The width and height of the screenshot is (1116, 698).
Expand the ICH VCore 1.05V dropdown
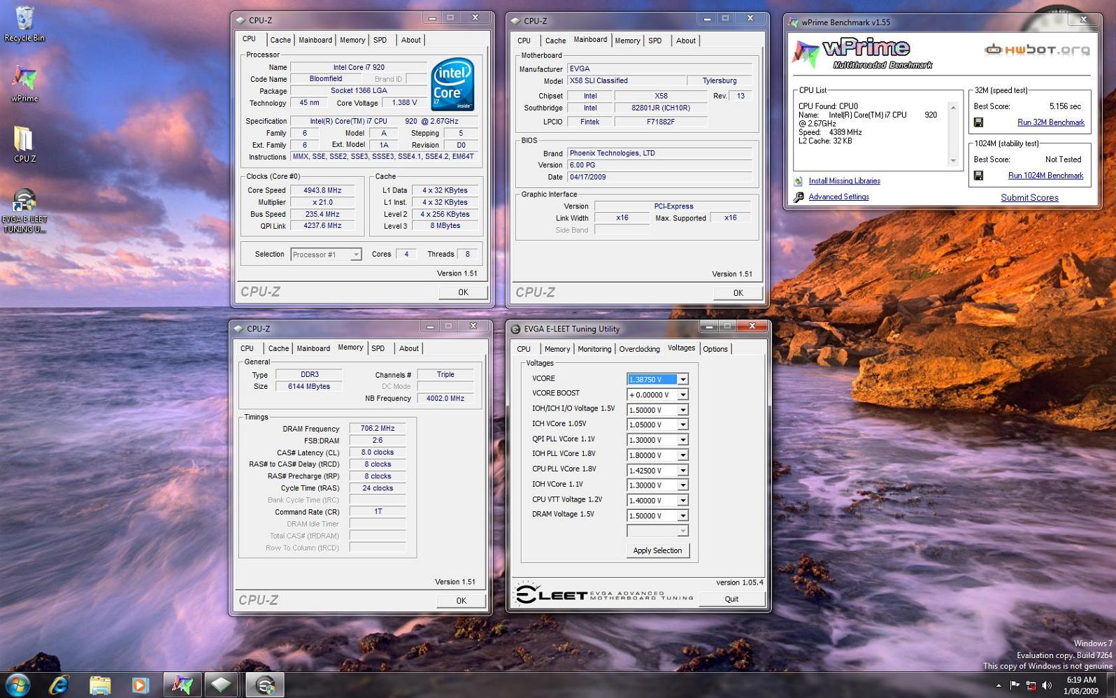point(682,425)
